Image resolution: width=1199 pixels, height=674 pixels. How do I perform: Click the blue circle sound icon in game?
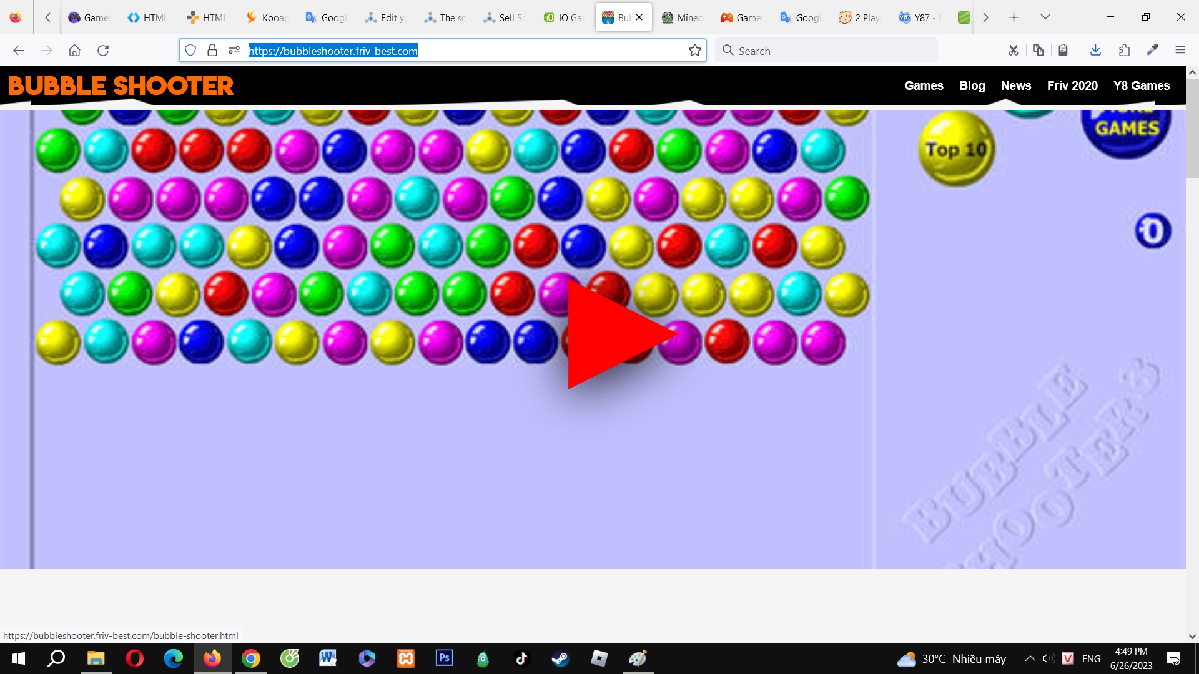pos(1153,230)
